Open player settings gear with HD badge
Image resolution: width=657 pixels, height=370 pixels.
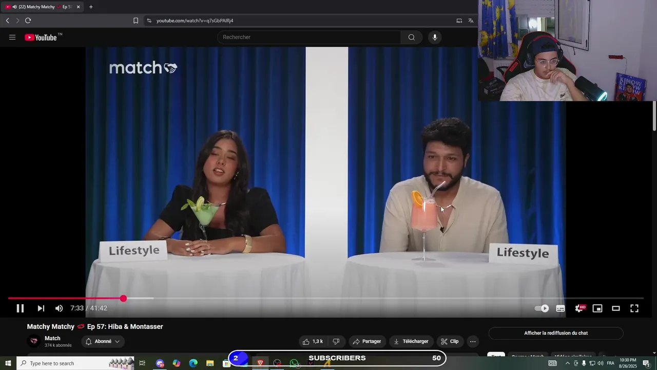[x=579, y=308]
